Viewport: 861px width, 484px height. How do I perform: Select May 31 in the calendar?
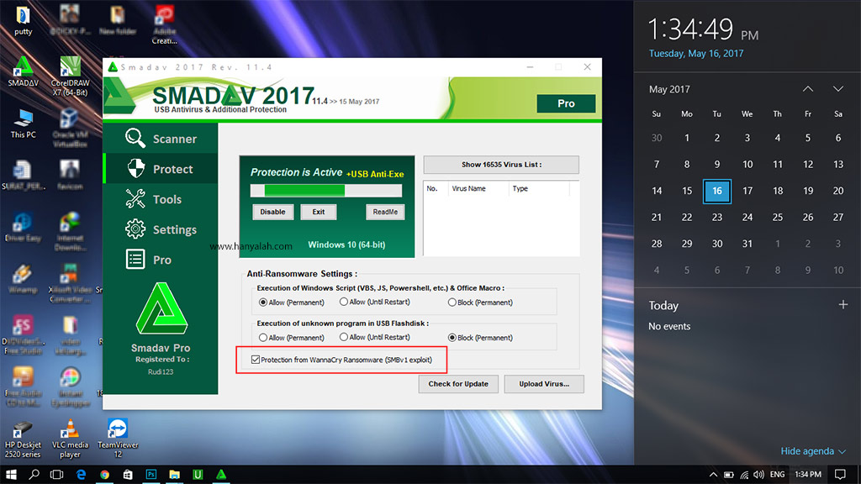(747, 244)
